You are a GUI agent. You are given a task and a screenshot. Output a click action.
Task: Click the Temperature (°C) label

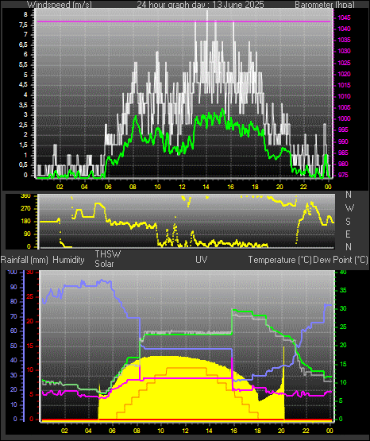pos(279,260)
